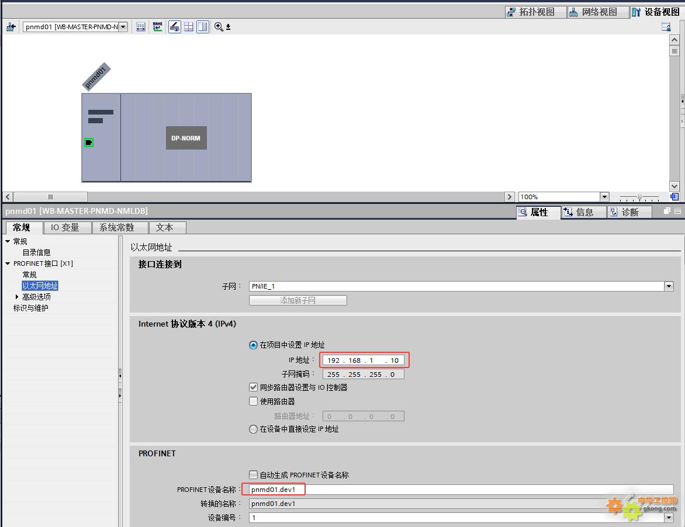Click the NAME assign device name icon

[x=158, y=27]
